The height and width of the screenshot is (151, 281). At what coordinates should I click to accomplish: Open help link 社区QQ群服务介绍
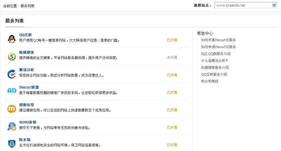click(216, 54)
